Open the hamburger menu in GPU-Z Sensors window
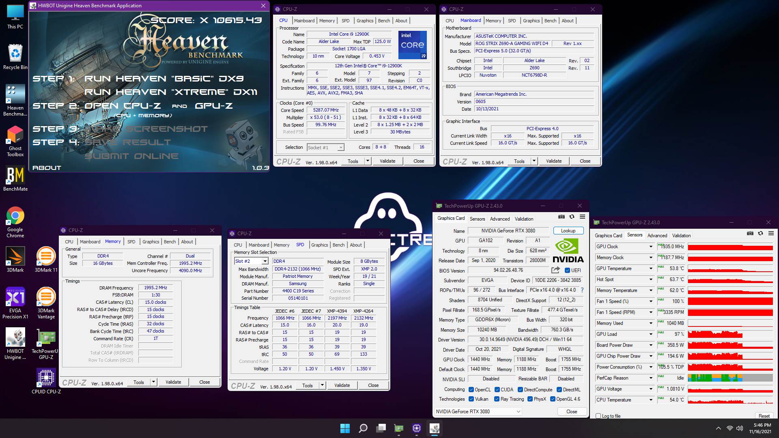Screen dimensions: 779x438 coord(771,234)
